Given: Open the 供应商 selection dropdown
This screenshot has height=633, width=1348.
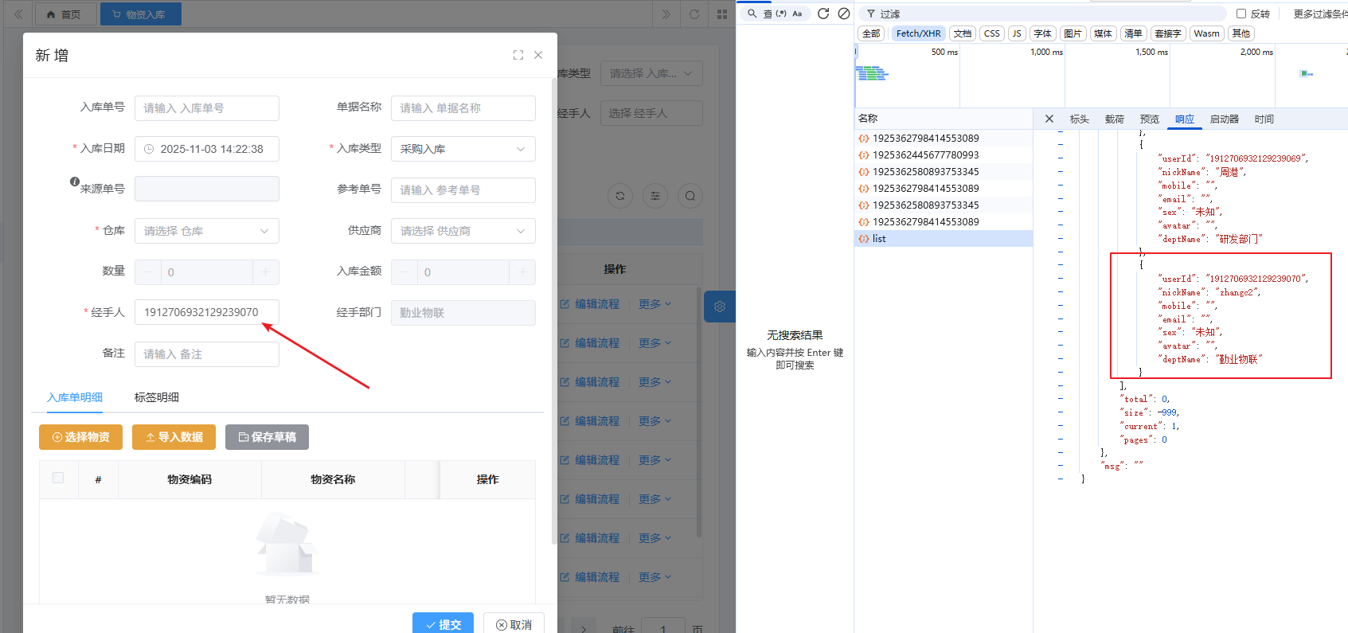Looking at the screenshot, I should point(463,231).
